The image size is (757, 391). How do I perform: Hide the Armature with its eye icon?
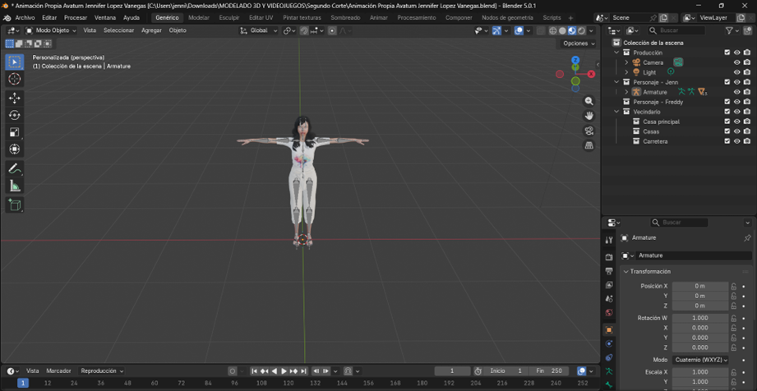click(x=737, y=92)
